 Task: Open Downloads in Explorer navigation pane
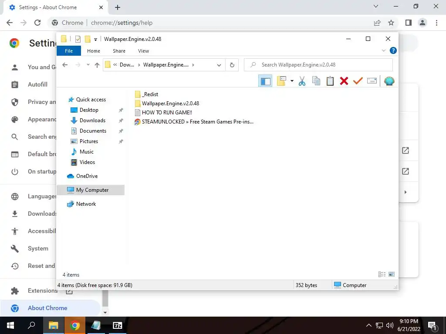(92, 120)
